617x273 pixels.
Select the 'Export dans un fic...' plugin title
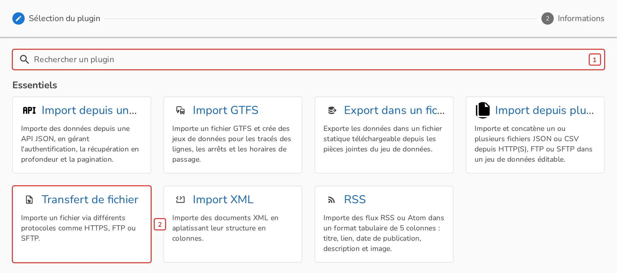tap(394, 110)
